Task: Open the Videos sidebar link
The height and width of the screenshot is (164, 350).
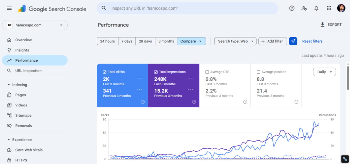Action: 35,105
